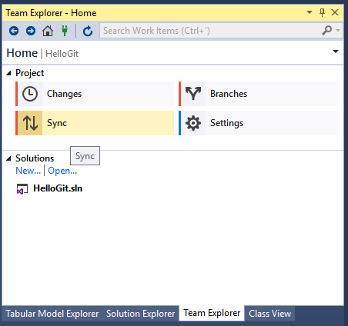Open window position dropdown in title bar
The height and width of the screenshot is (326, 348).
click(310, 12)
